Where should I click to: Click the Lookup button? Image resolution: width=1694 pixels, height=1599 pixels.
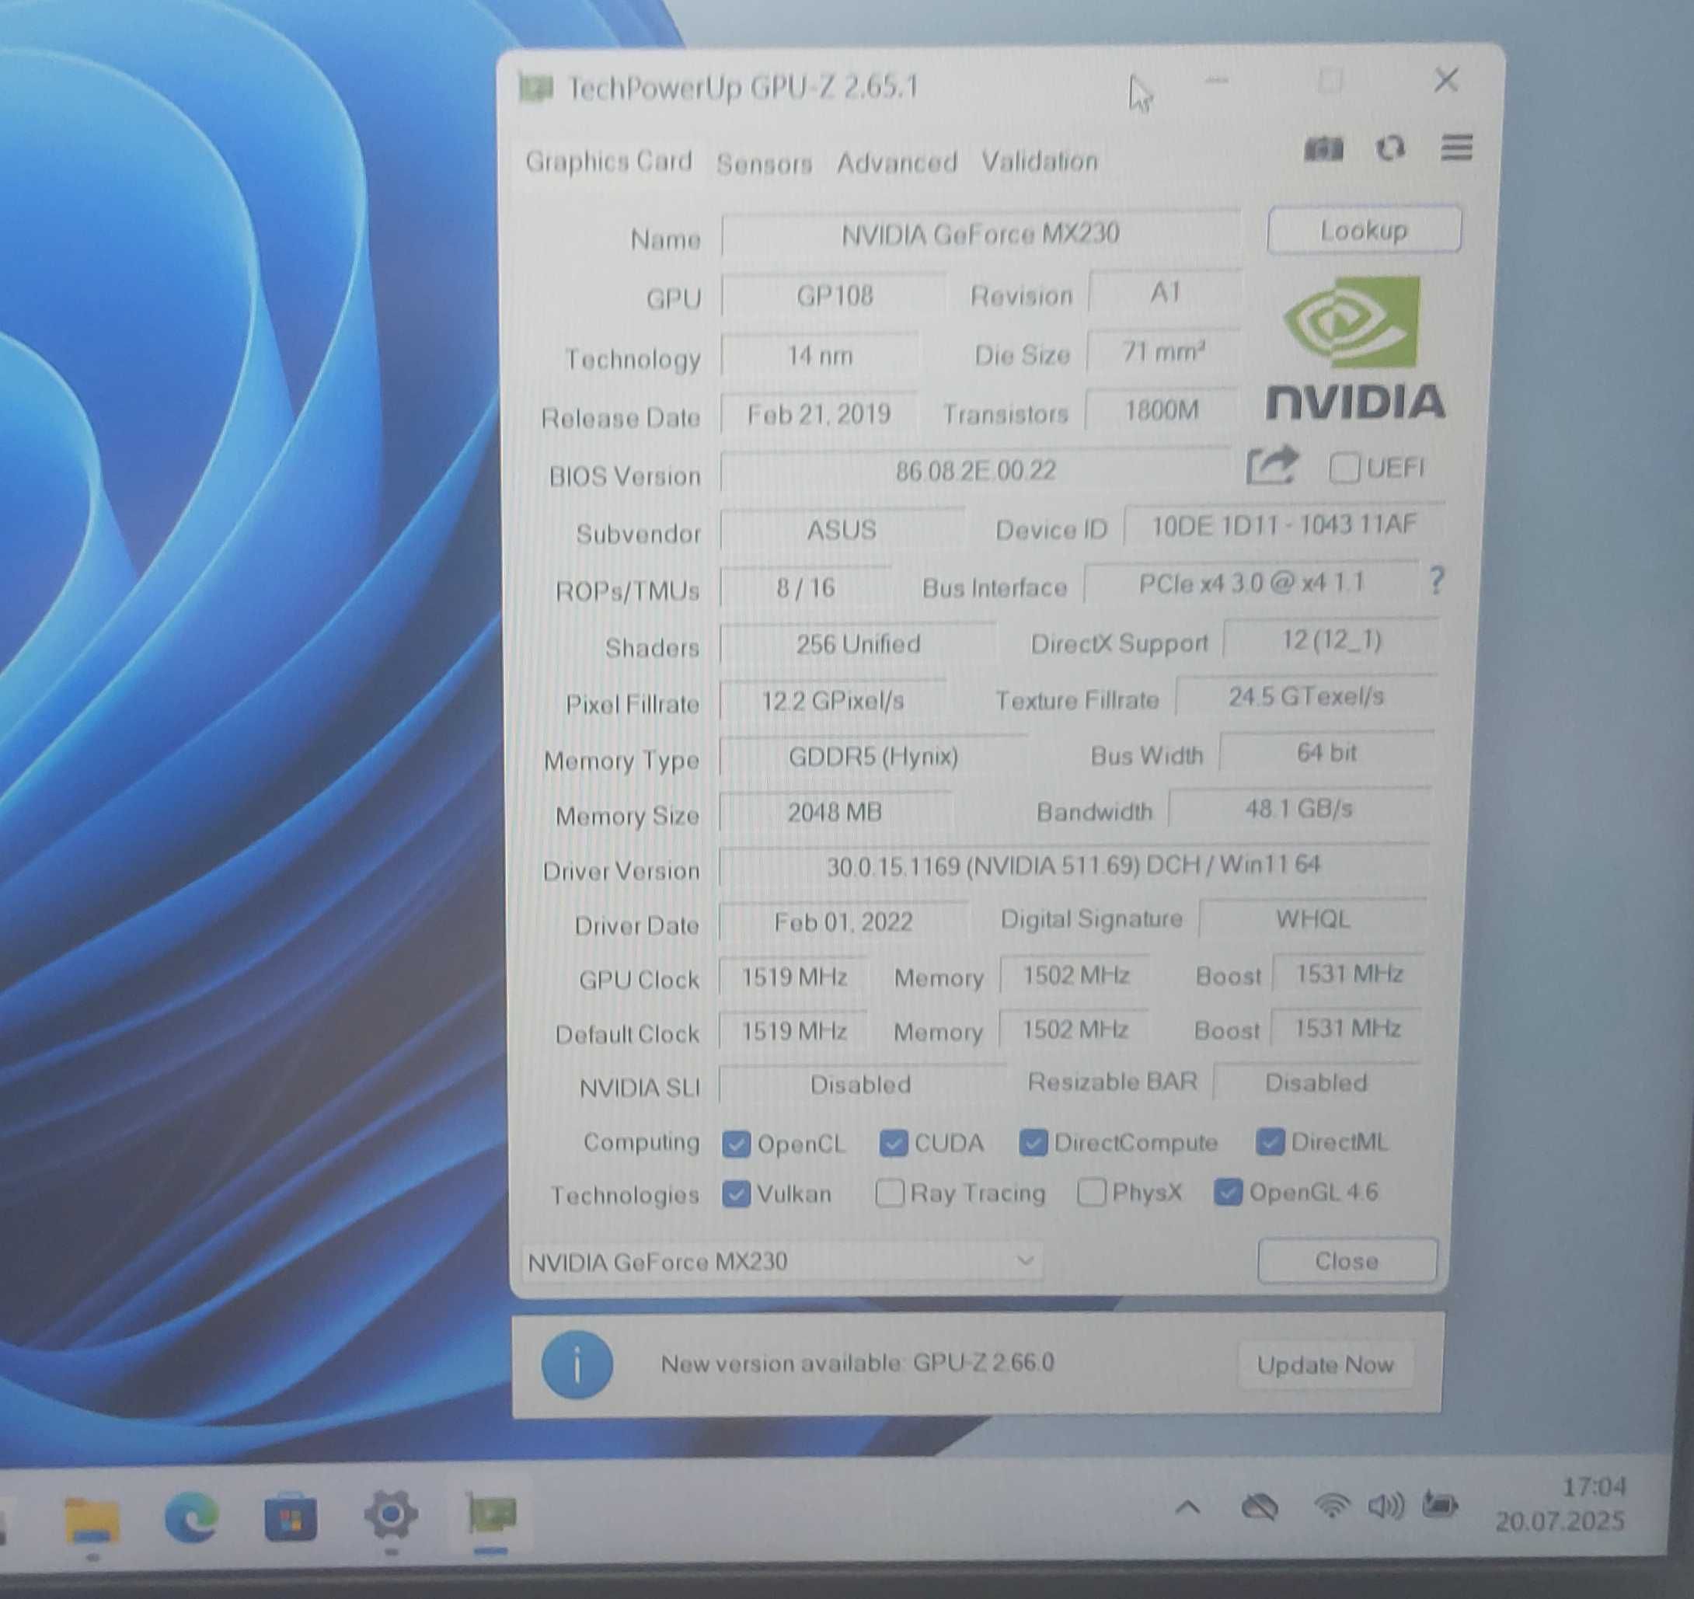[1364, 230]
